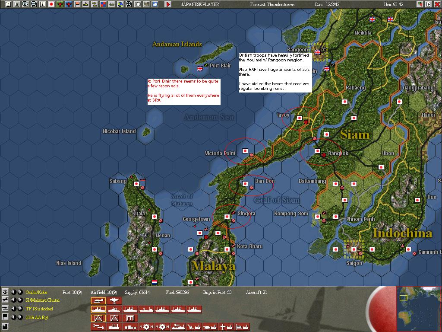The image size is (442, 332).
Task: Click 'Aircraft: 21' text
Action: pyautogui.click(x=256, y=292)
